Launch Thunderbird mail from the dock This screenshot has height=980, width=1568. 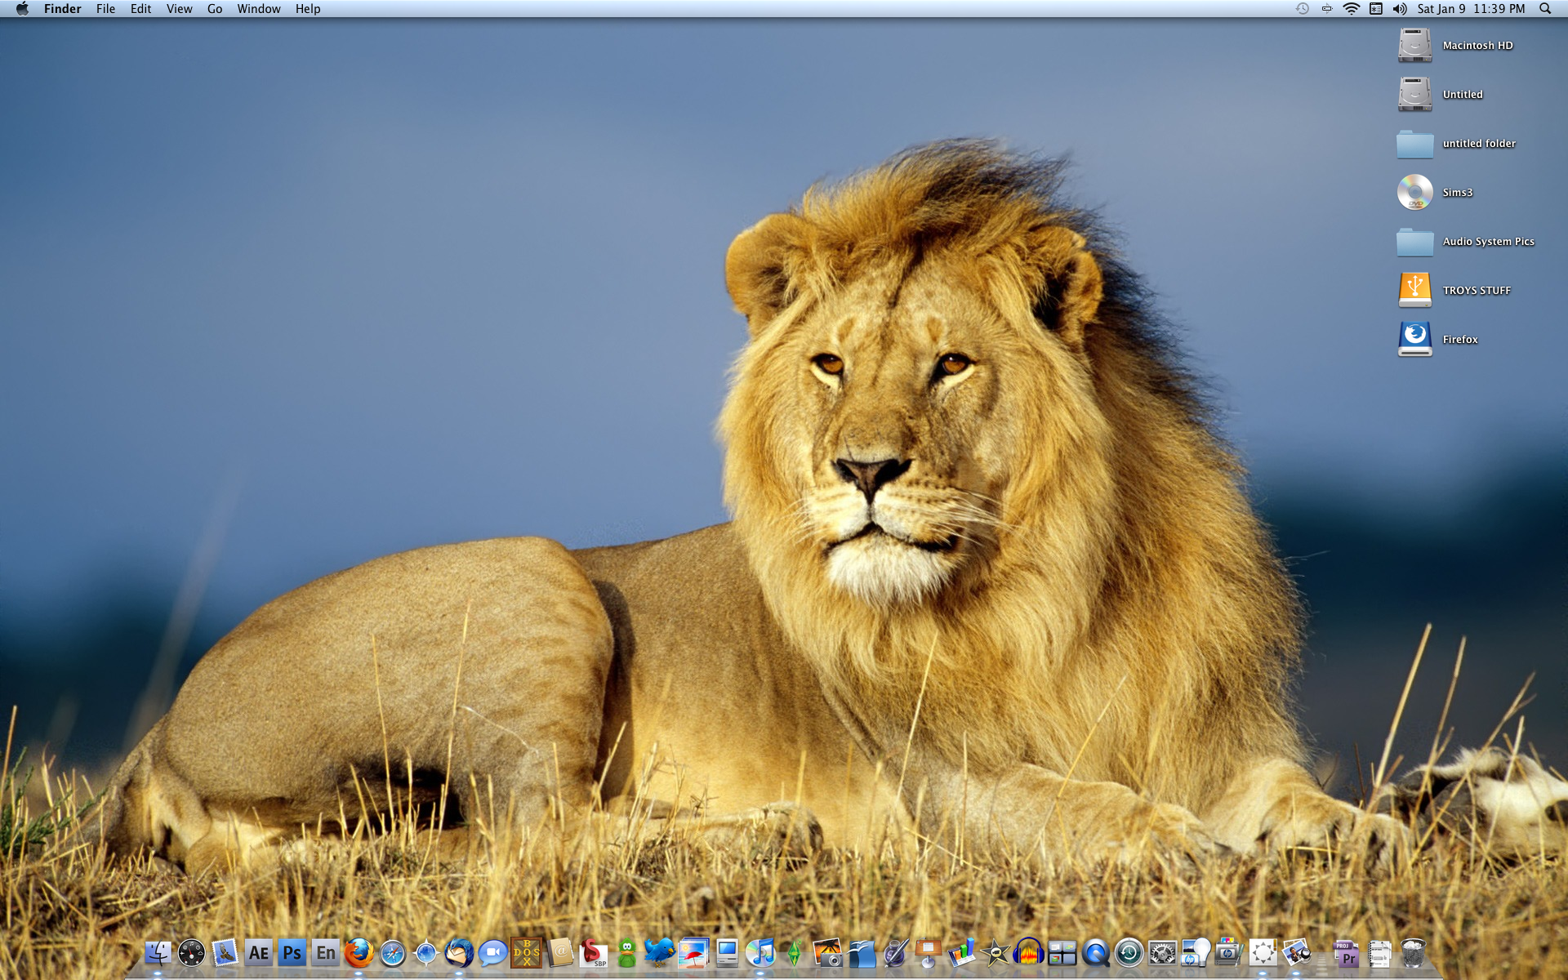[x=459, y=952]
